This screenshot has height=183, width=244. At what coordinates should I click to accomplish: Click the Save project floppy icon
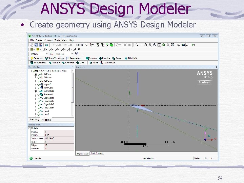point(36,45)
